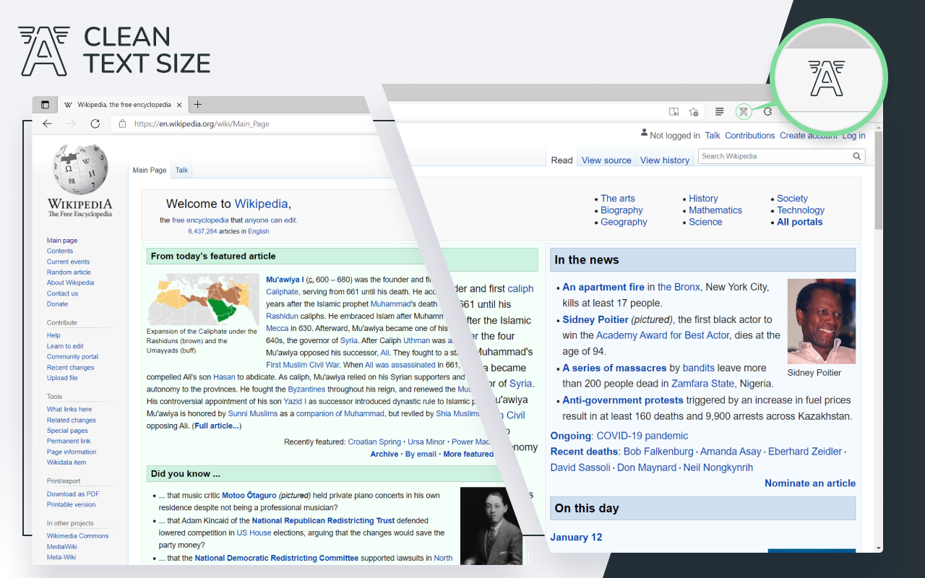The width and height of the screenshot is (925, 578).
Task: Click the Clean Text Size extension icon
Action: 744,111
